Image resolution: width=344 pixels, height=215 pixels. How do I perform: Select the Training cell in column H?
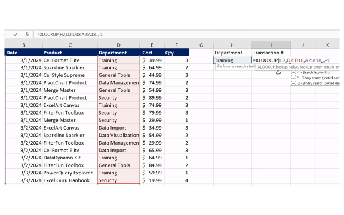[232, 60]
